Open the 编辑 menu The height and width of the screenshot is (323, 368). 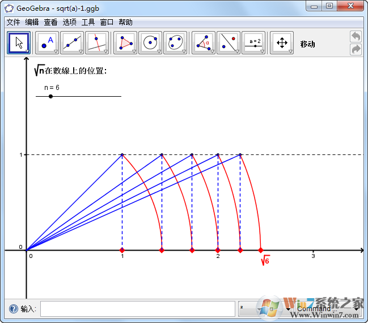32,22
